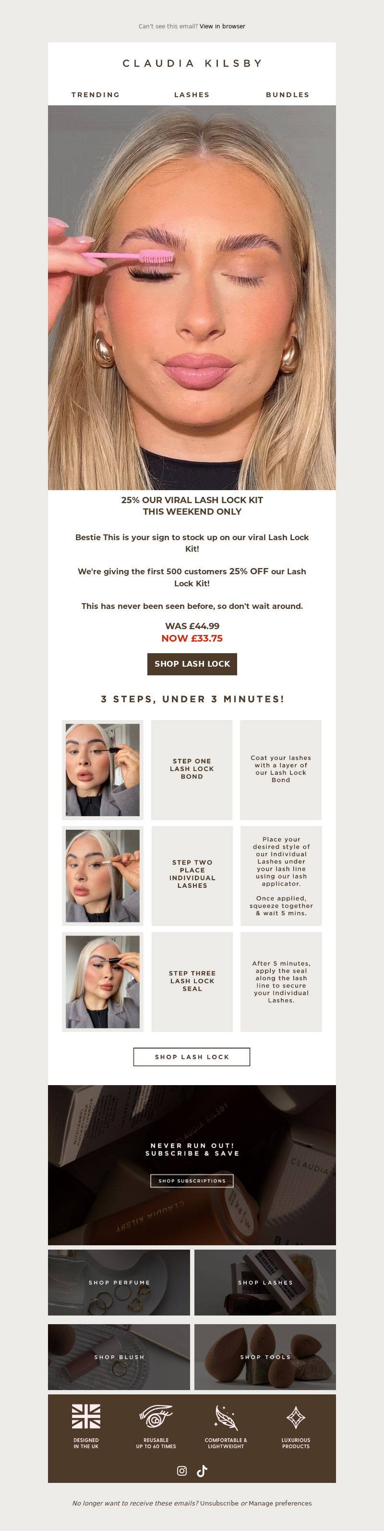Open the Shop Lashes tile
The image size is (384, 1531).
[264, 1283]
